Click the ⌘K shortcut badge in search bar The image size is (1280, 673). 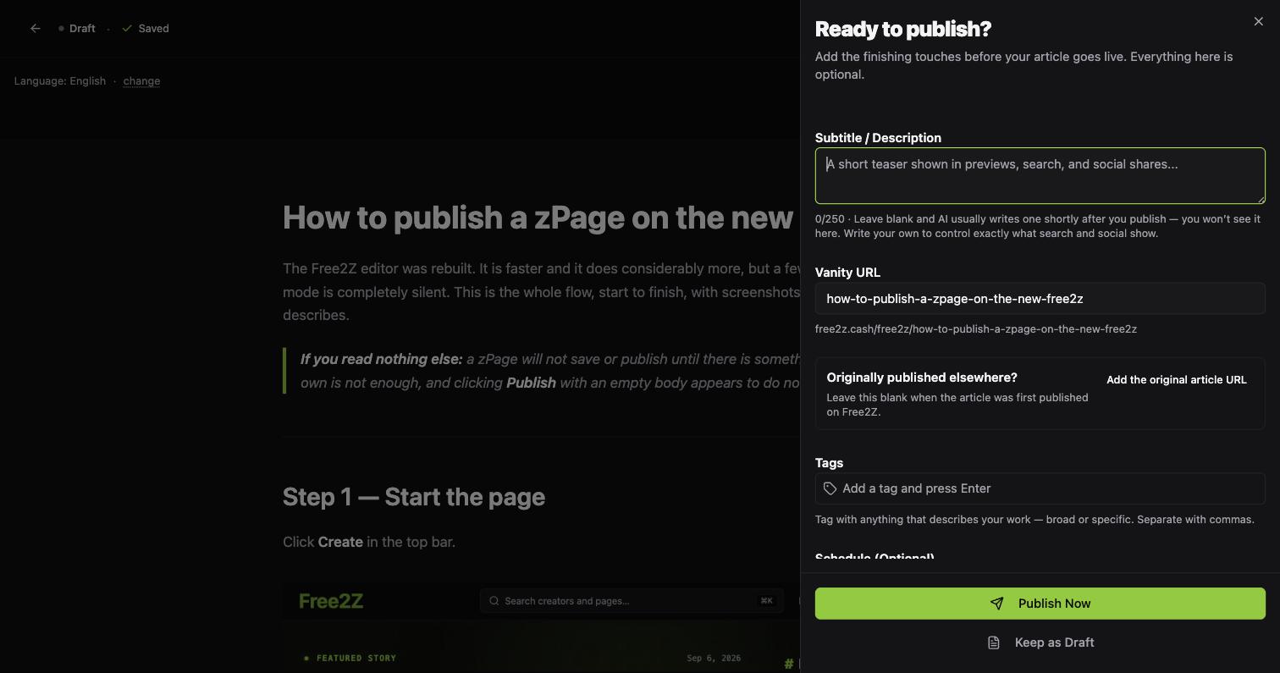(x=766, y=601)
